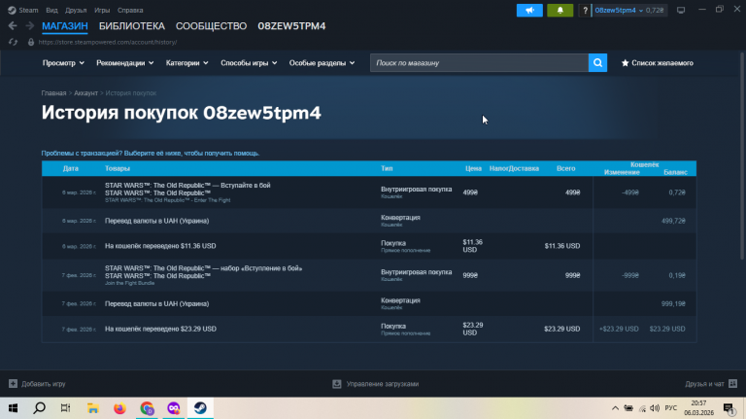Viewport: 746px width, 419px height.
Task: Switch to the СООБЩЕСТВО tab
Action: [211, 26]
